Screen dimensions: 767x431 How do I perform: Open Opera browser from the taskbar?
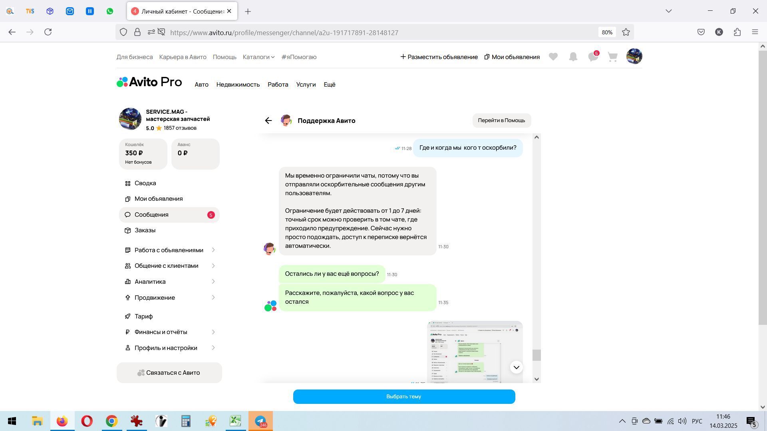tap(87, 421)
